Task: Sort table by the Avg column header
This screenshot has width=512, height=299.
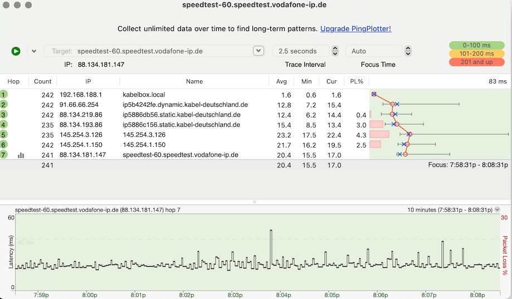Action: pyautogui.click(x=281, y=81)
